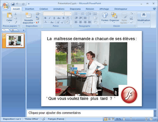Click the Flash logo on the slide
The image size is (158, 122).
tap(129, 95)
